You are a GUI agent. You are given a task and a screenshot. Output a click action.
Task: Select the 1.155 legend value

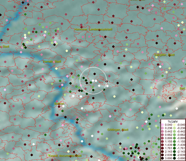[x=168, y=141]
